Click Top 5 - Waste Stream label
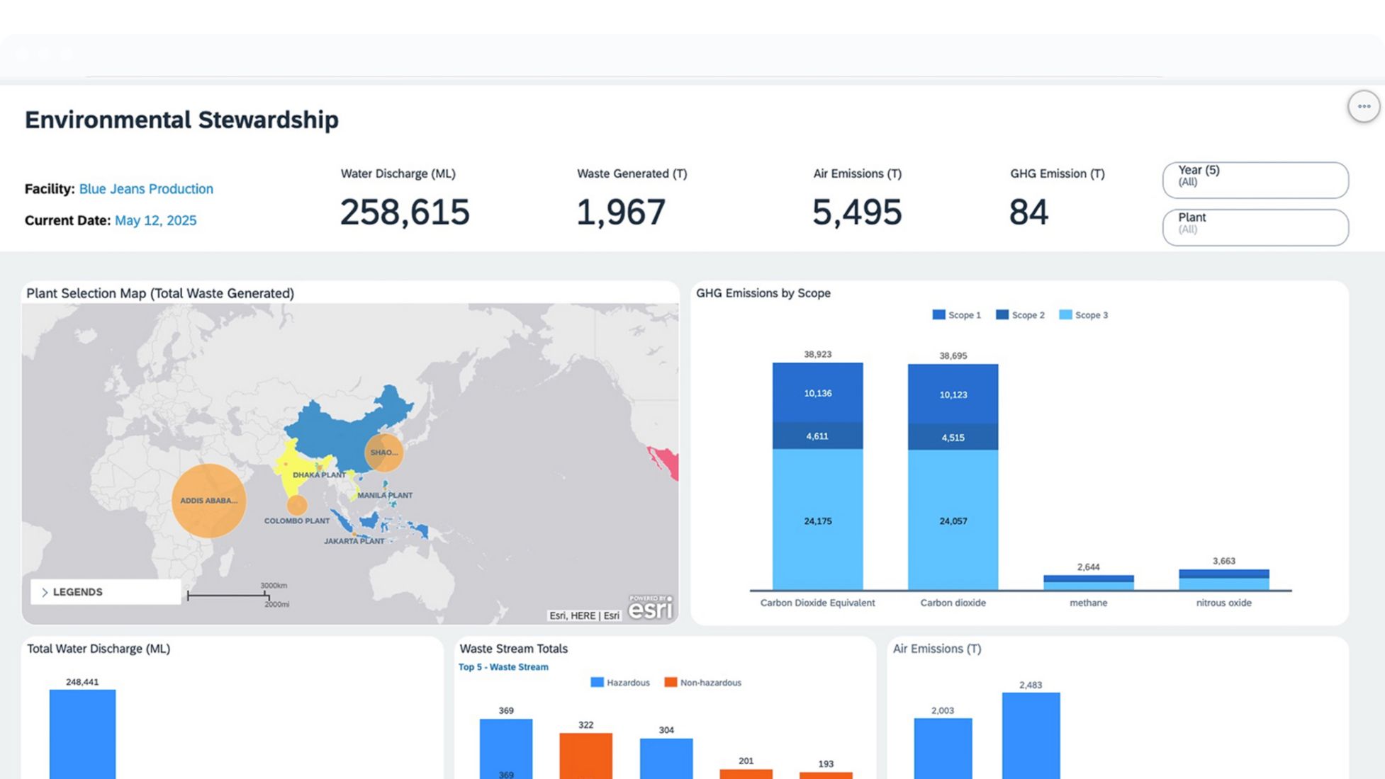 tap(503, 667)
